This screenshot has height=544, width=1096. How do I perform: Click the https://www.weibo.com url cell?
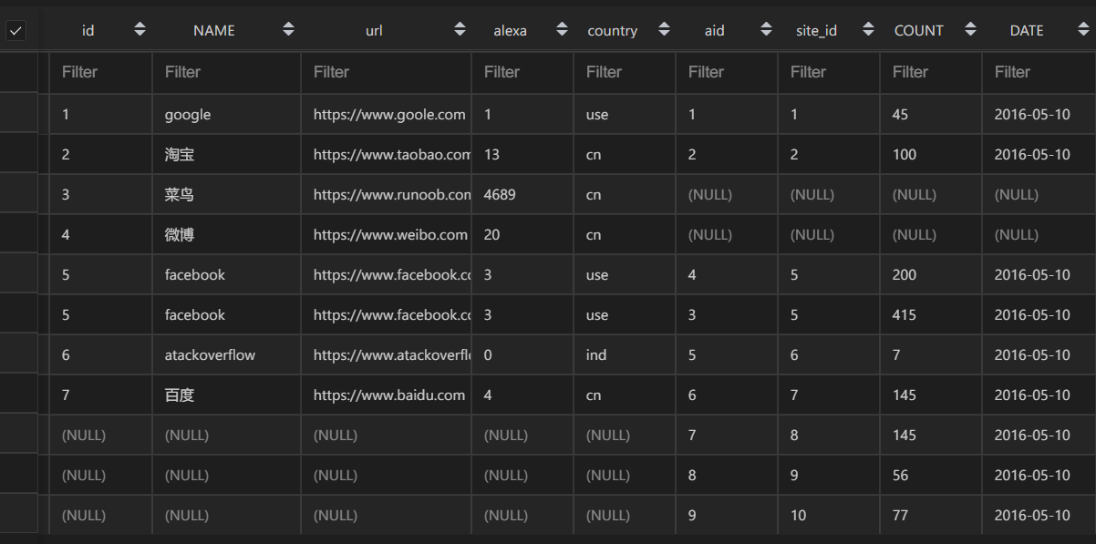tap(386, 235)
